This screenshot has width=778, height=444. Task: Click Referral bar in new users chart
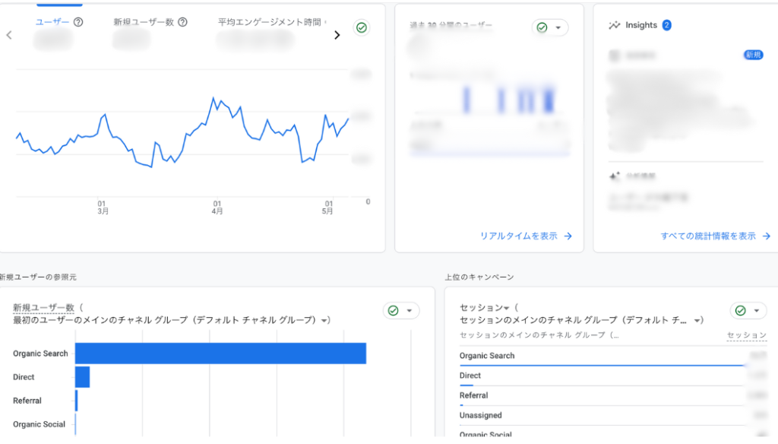pyautogui.click(x=77, y=401)
